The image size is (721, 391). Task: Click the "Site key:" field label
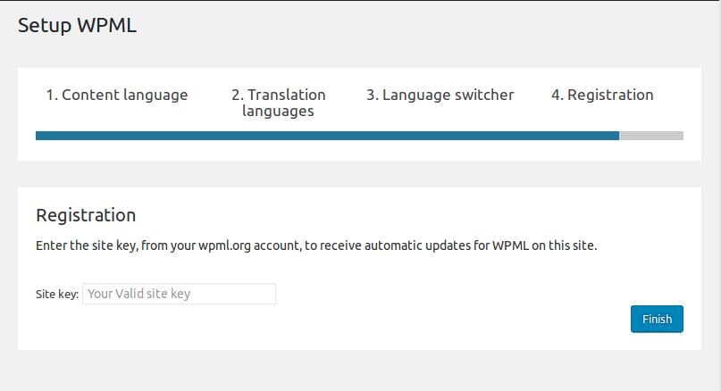(57, 294)
